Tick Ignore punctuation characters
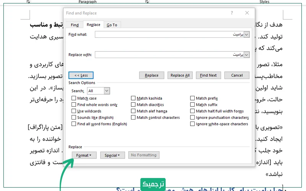 pos(192,118)
